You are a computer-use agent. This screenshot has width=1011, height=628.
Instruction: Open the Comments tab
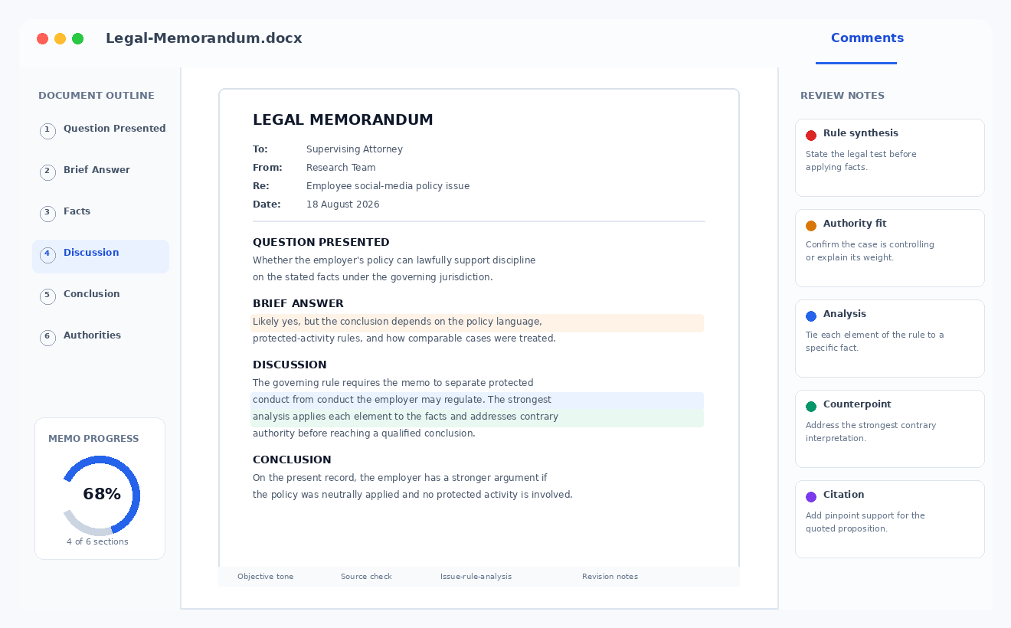tap(867, 38)
